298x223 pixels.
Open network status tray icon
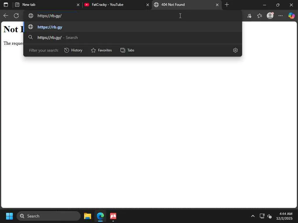coord(262,216)
